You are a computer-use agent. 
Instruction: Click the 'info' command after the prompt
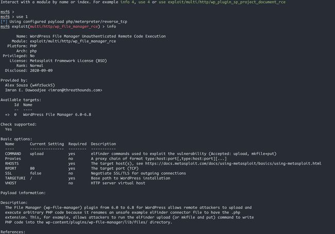(x=111, y=26)
